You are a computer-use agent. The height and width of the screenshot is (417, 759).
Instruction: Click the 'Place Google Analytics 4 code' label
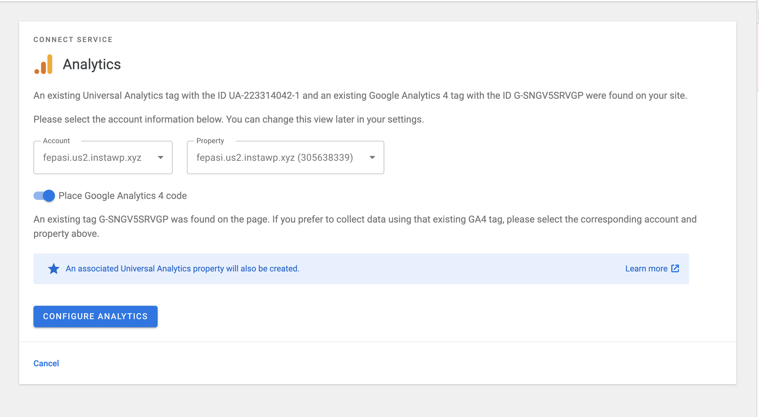(x=122, y=196)
